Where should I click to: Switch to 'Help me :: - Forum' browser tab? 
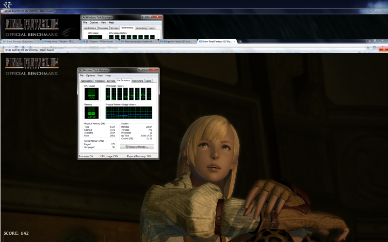click(x=60, y=42)
